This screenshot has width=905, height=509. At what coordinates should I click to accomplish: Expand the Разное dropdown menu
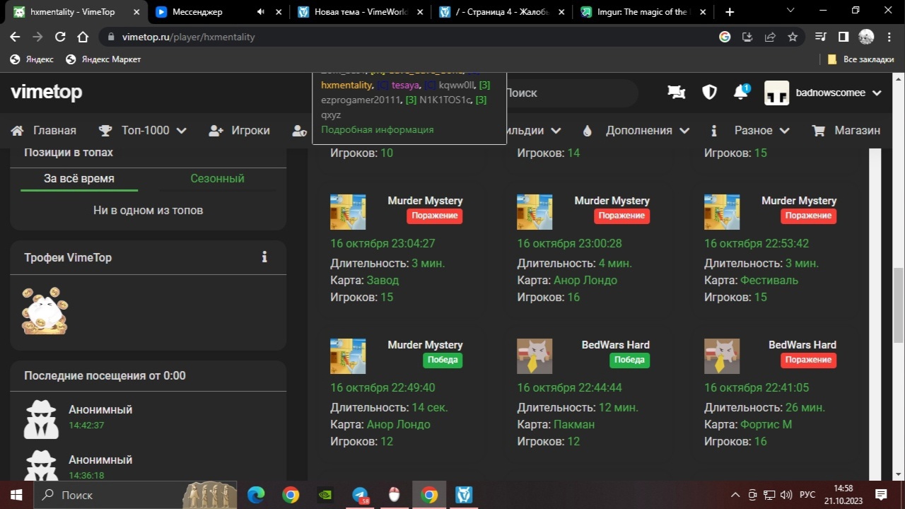click(752, 130)
